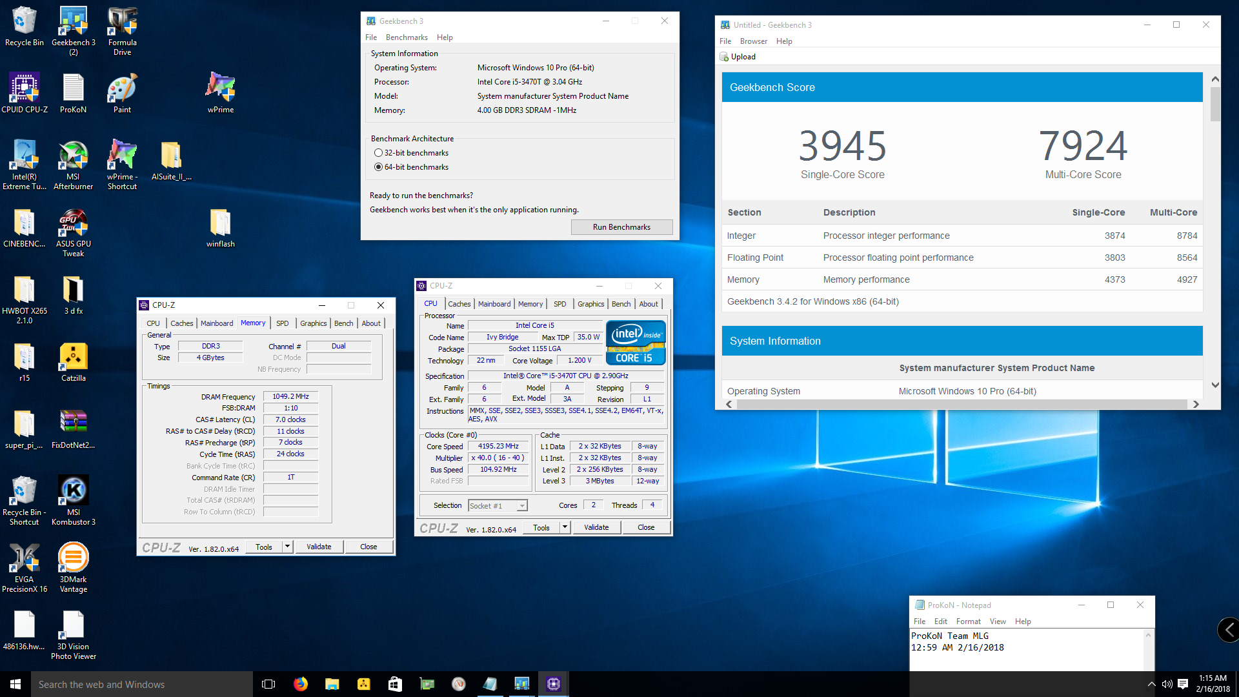Launch the Paint desktop shortcut
Screen dimensions: 1239x697
(123, 93)
